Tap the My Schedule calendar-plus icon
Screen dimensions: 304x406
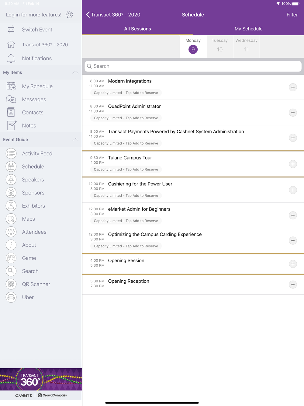[11, 86]
